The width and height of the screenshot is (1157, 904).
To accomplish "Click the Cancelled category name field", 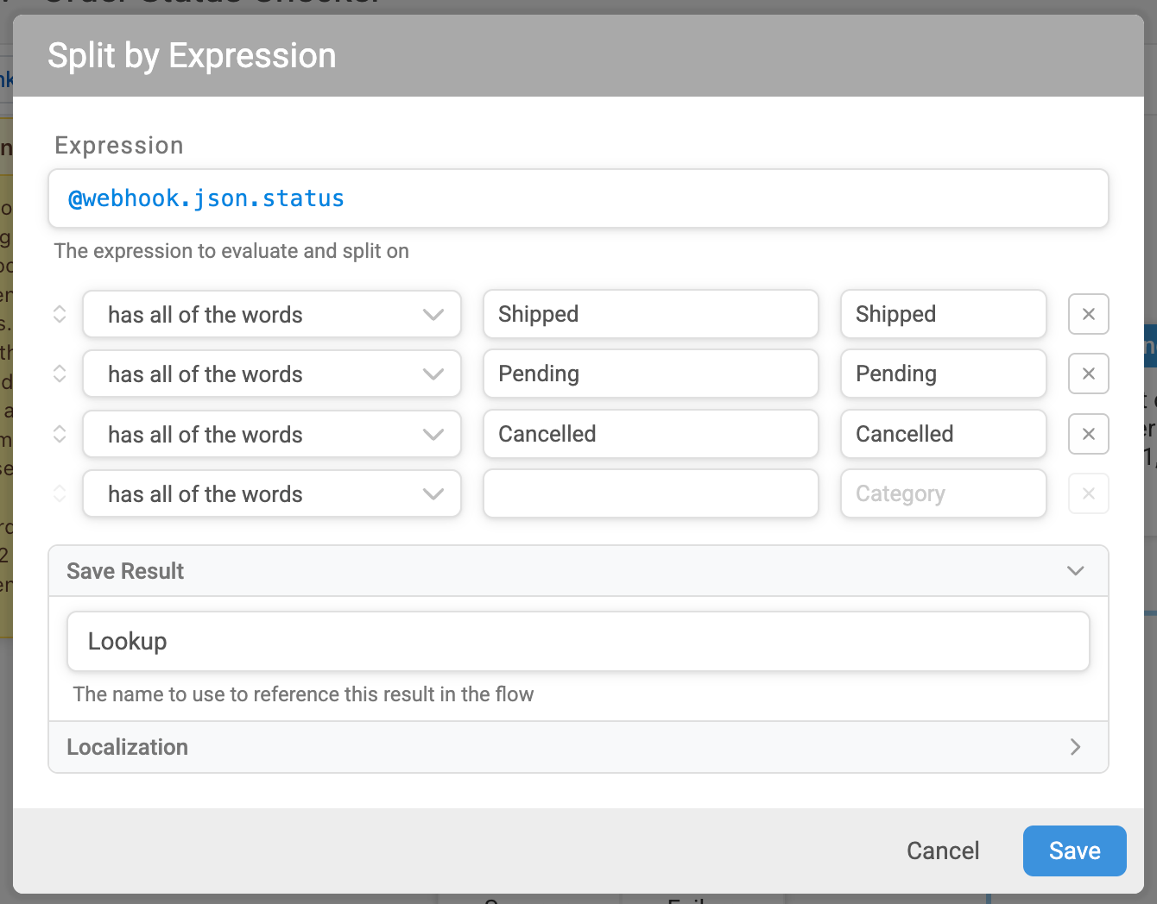I will point(944,434).
